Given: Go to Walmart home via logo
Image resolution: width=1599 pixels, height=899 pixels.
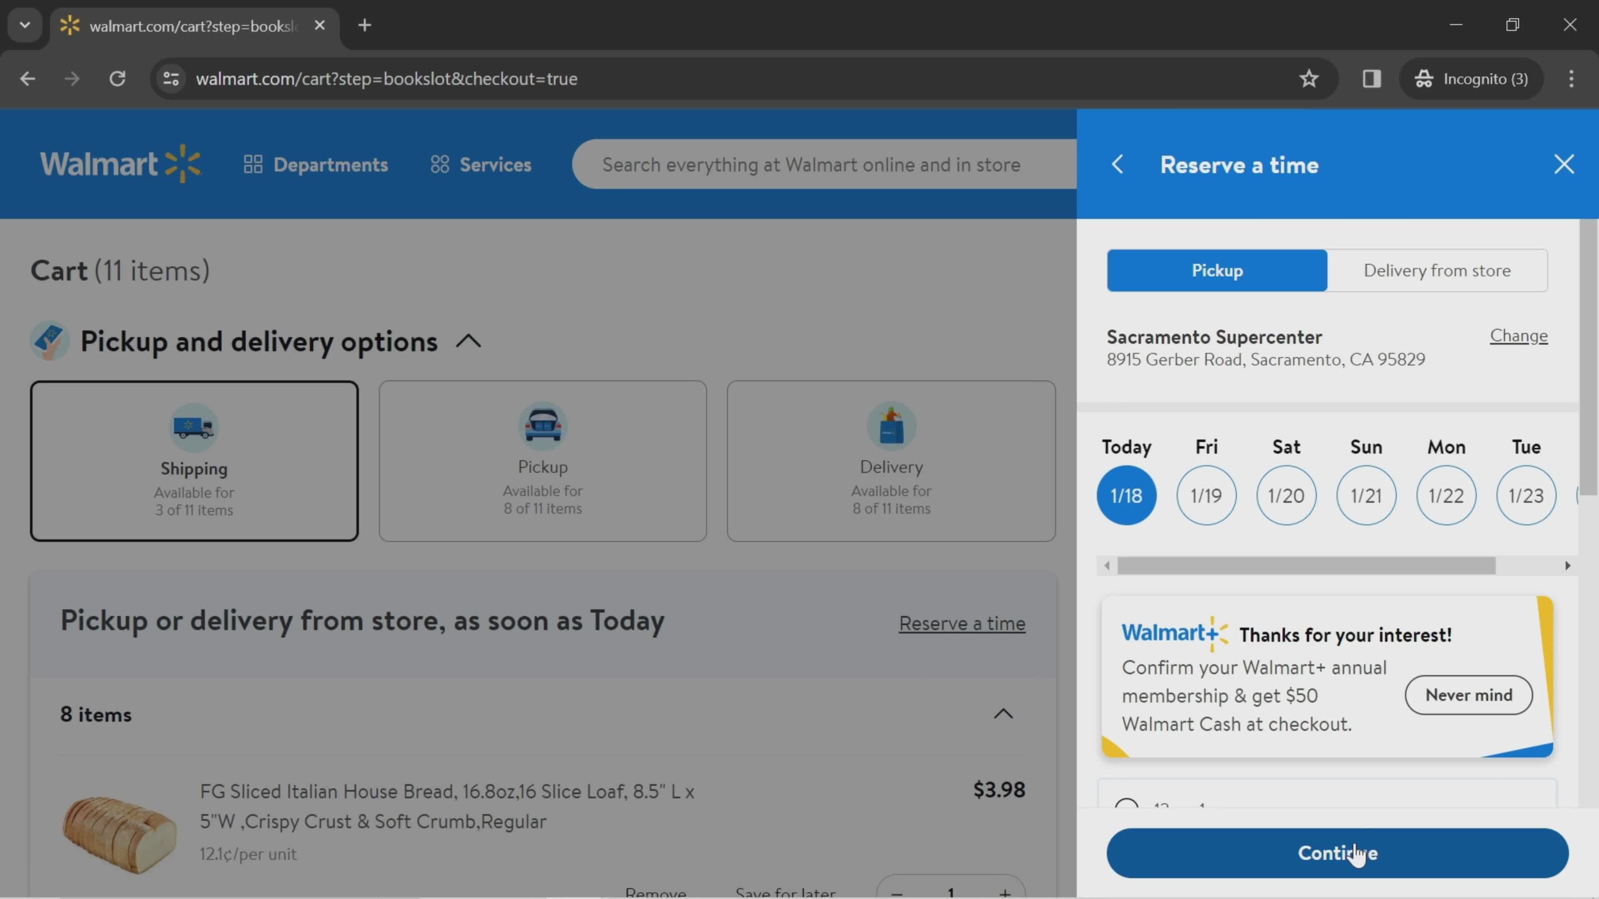Looking at the screenshot, I should point(121,164).
